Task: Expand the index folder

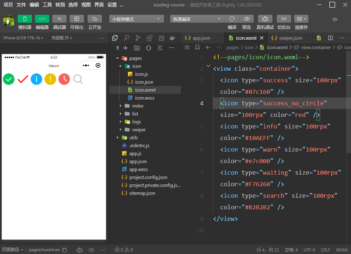Action: (x=120, y=106)
